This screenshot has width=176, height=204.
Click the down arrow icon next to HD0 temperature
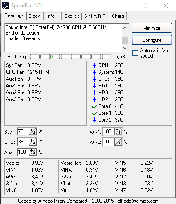coord(94,93)
